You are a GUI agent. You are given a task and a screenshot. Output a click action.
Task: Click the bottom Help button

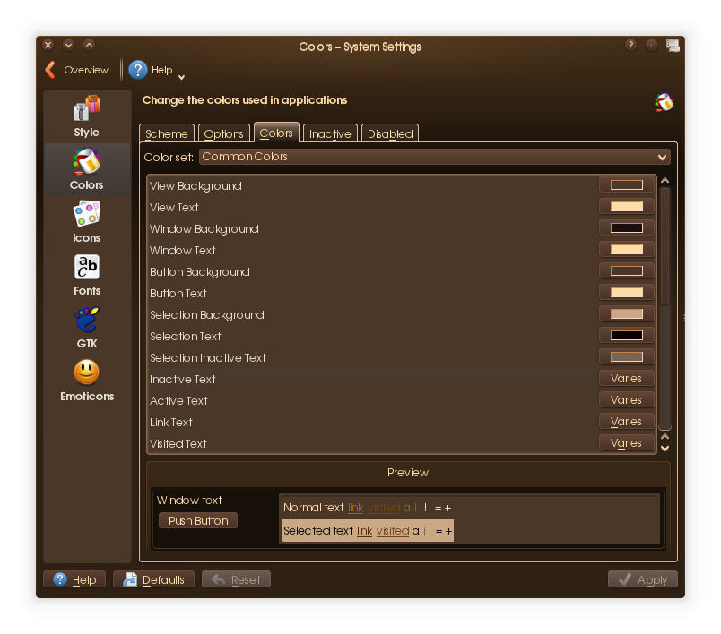74,579
